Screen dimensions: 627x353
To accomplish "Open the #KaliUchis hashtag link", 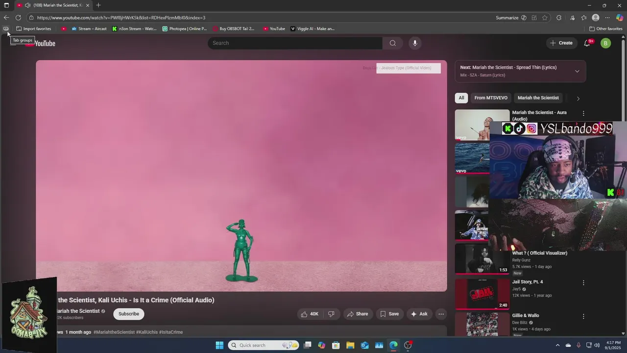I will (147, 332).
